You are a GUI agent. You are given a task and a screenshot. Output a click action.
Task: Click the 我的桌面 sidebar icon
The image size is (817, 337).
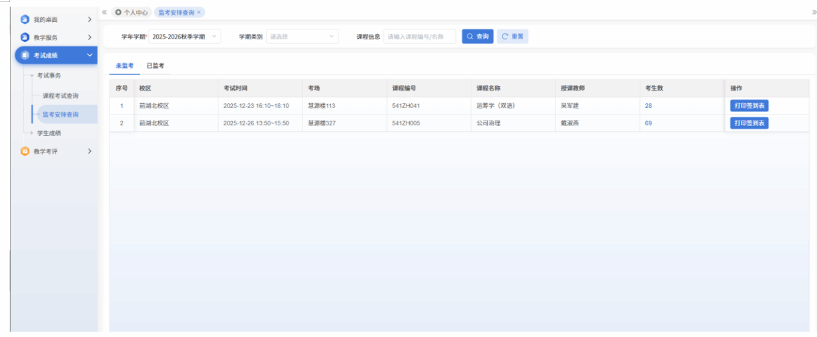point(25,19)
